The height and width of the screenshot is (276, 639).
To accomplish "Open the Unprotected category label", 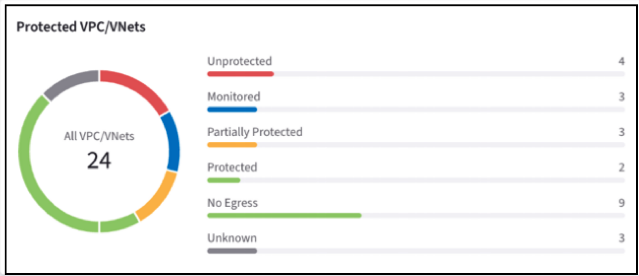I will [239, 61].
